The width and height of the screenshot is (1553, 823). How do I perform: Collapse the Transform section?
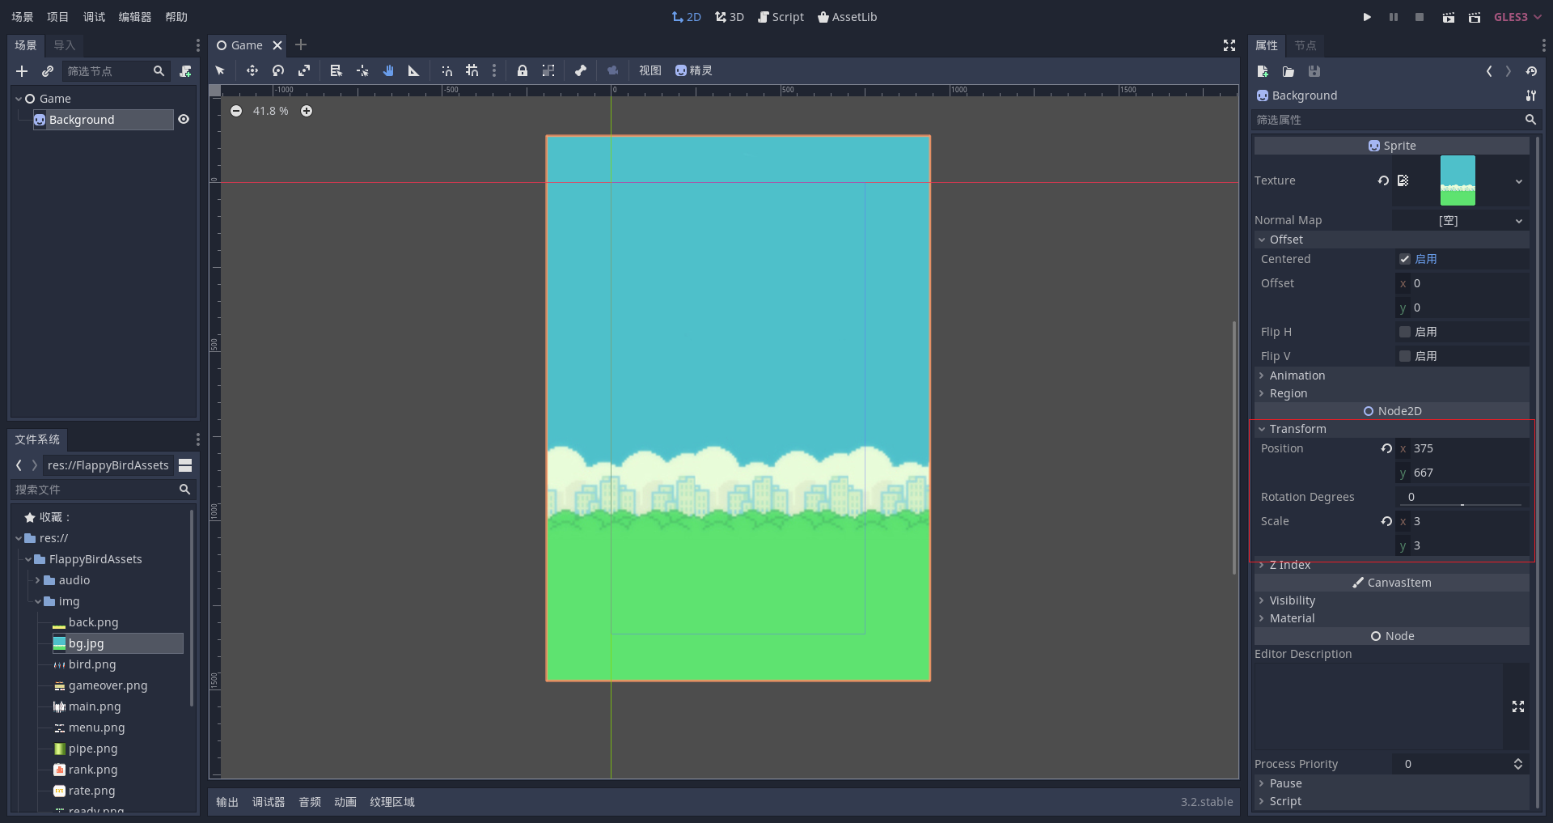(1391, 429)
